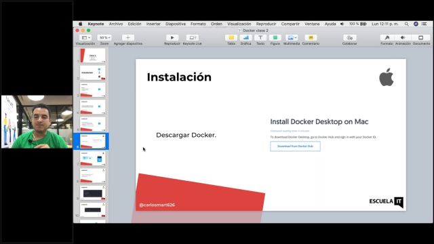
Task: Insert a text box with Texto icon
Action: (260, 38)
